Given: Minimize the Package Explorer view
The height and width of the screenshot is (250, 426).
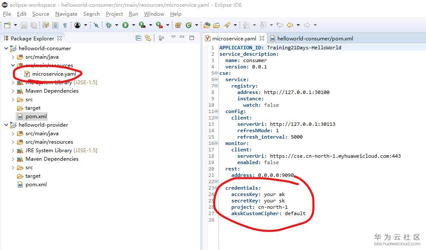Looking at the screenshot, I should click(182, 37).
